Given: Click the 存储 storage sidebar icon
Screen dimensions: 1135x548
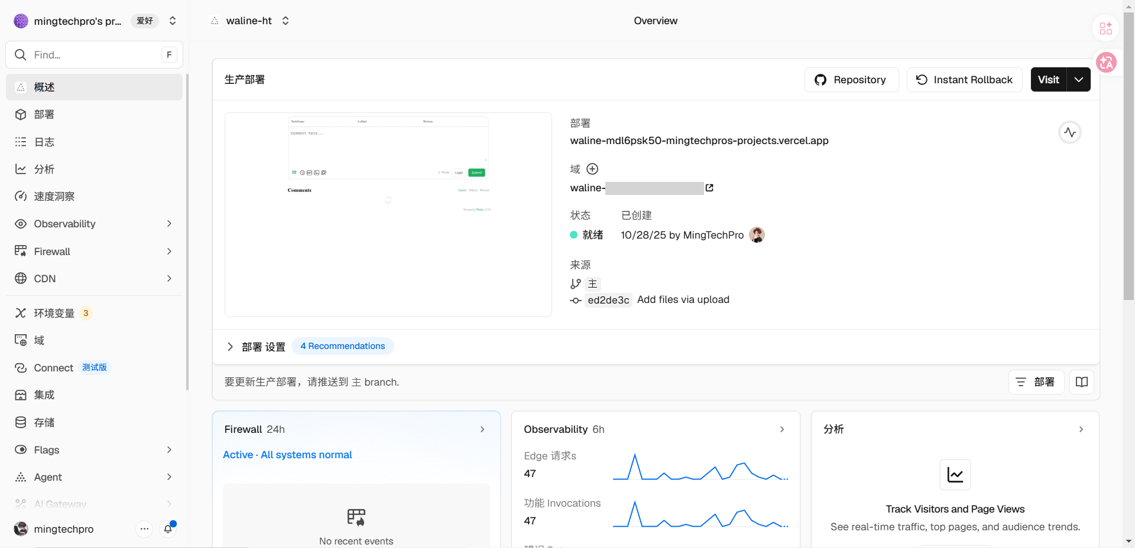Looking at the screenshot, I should click(21, 422).
